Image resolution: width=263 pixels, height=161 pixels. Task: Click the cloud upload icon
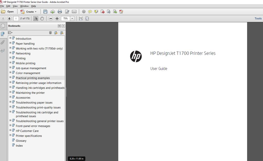click(x=52, y=12)
